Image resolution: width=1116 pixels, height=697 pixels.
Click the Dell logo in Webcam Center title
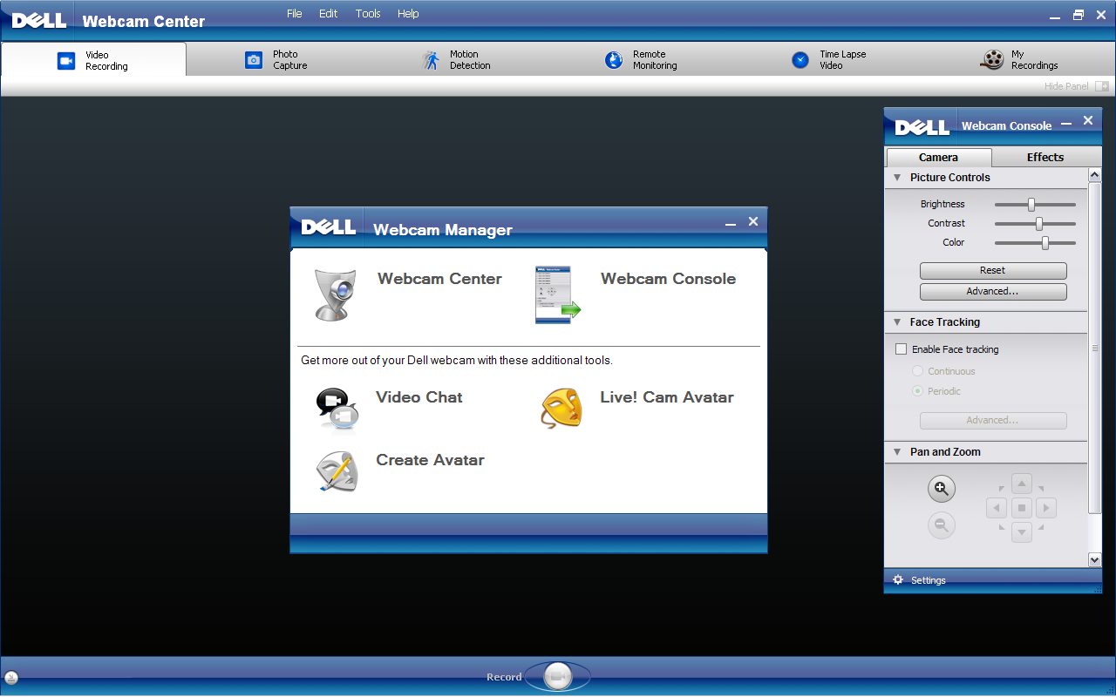pyautogui.click(x=39, y=19)
